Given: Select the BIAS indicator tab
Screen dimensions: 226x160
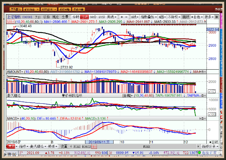Looking at the screenshot, I should tap(77, 147).
